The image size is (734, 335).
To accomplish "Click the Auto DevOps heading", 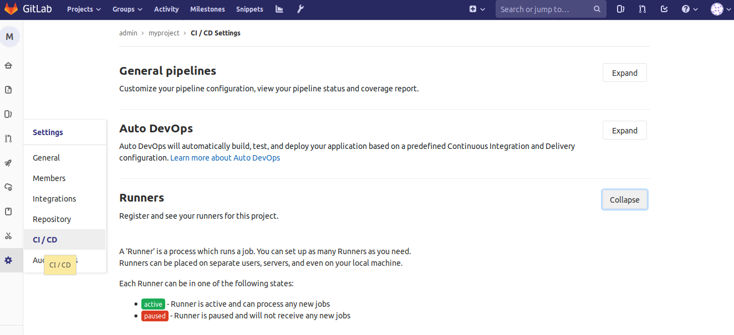I will pos(156,128).
